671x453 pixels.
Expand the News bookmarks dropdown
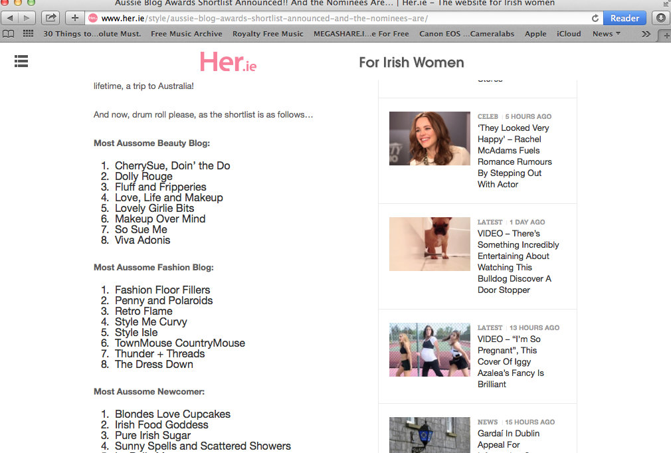606,34
